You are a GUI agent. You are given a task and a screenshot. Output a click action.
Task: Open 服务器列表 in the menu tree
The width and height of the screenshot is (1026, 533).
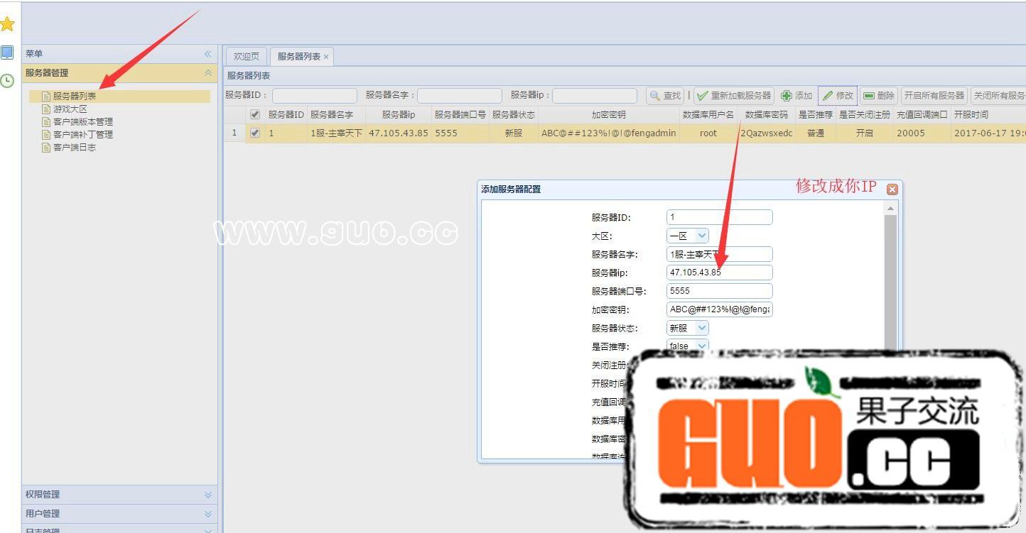[x=75, y=96]
